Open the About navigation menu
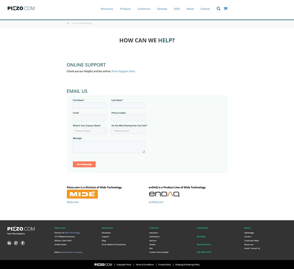The height and width of the screenshot is (269, 294). [x=190, y=9]
